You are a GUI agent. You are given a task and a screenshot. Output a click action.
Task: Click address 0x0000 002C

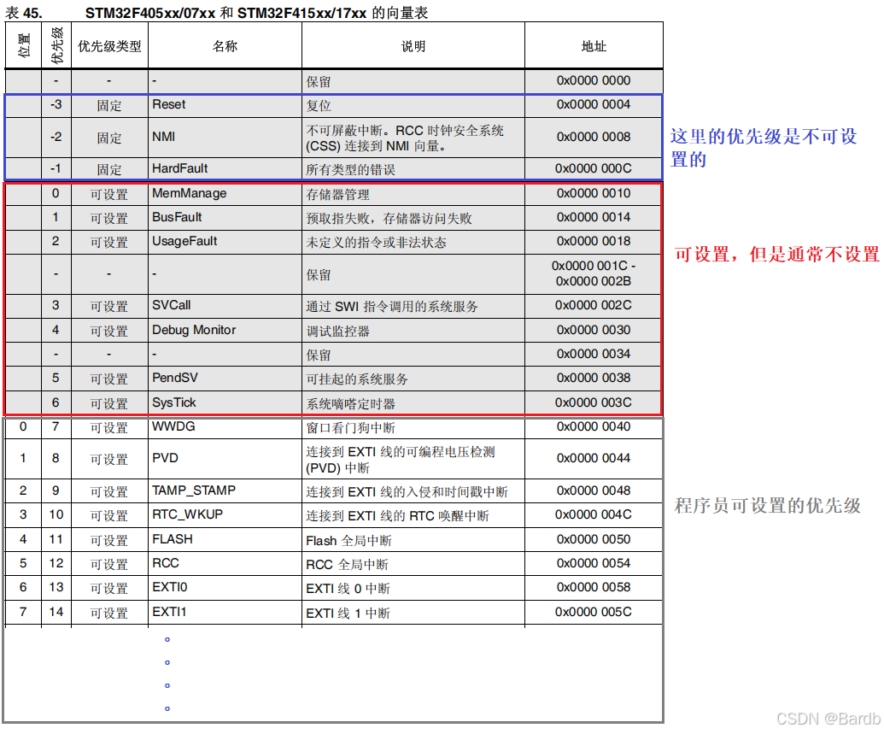click(594, 305)
